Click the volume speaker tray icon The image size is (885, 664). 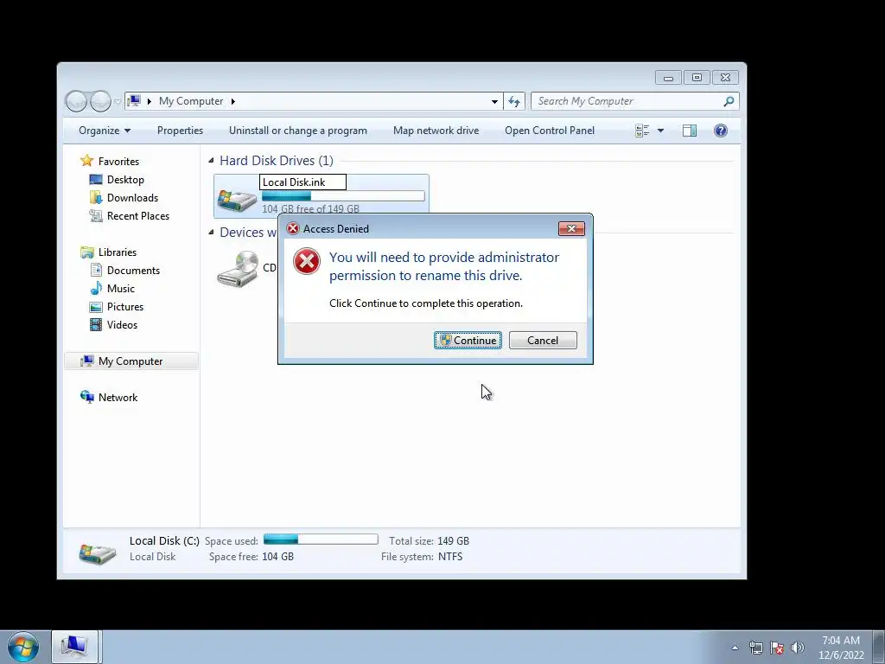pyautogui.click(x=798, y=648)
